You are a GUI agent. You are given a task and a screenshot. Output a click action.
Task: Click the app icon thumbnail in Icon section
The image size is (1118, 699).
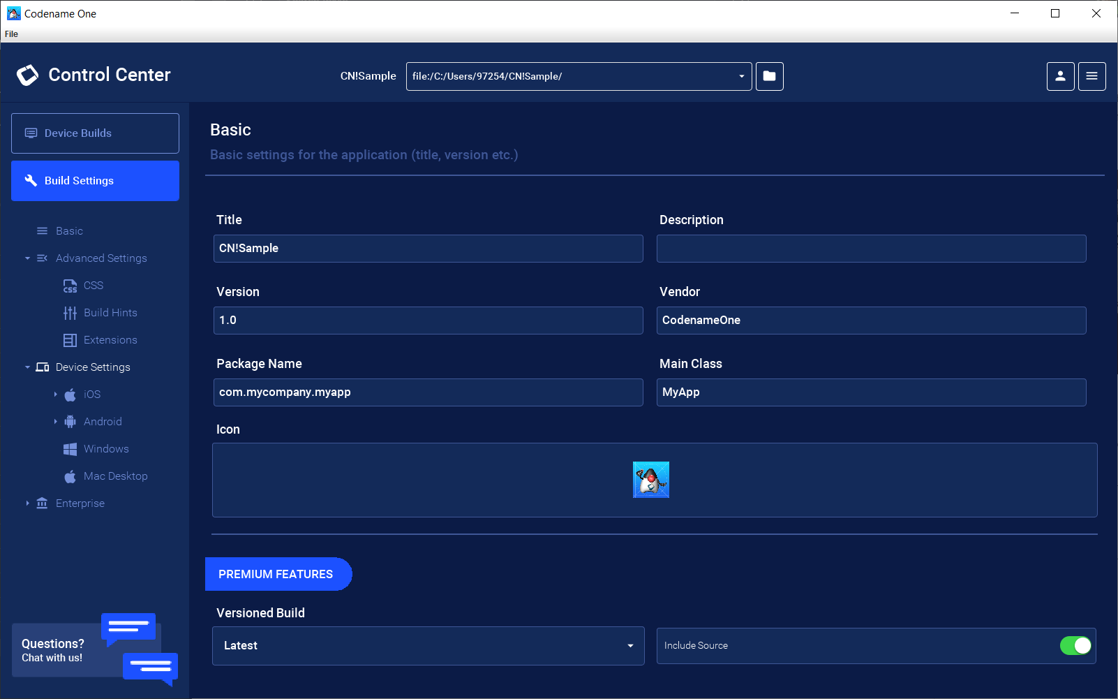(650, 480)
